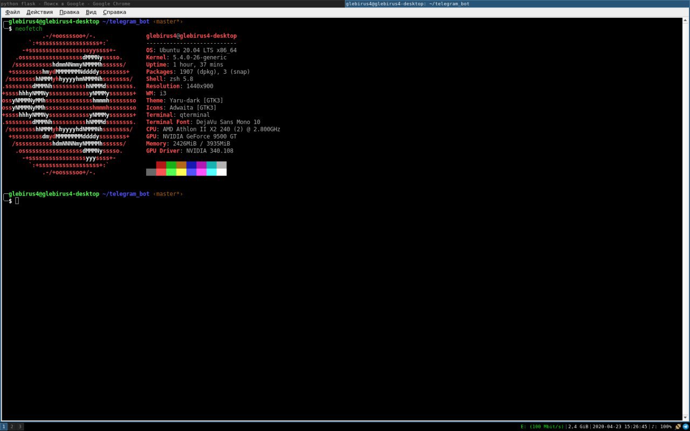Click the ‹master*› branch in the upper prompt

(x=168, y=22)
